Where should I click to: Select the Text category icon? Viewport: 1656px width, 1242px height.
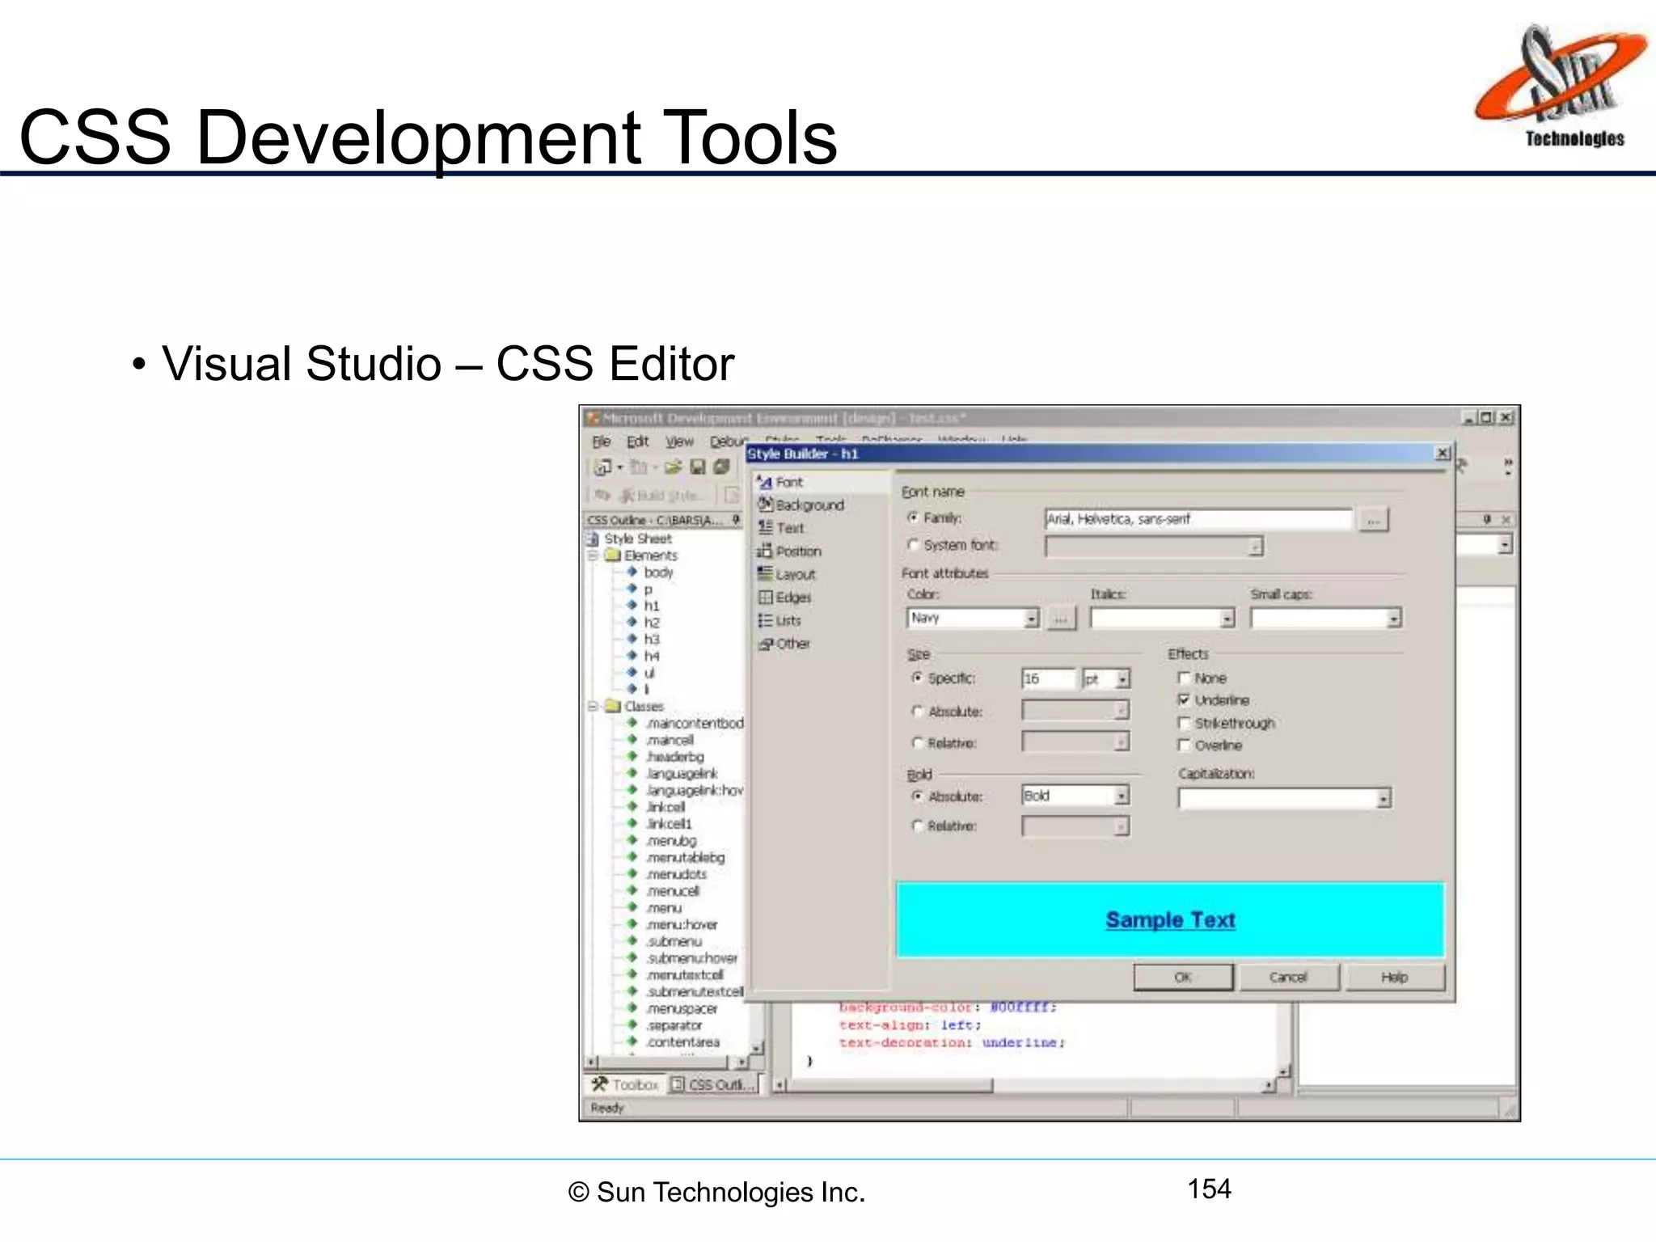click(x=766, y=528)
